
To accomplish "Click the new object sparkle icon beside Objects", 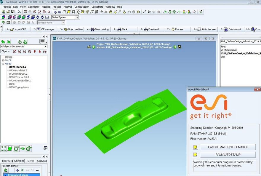I will click(15, 52).
